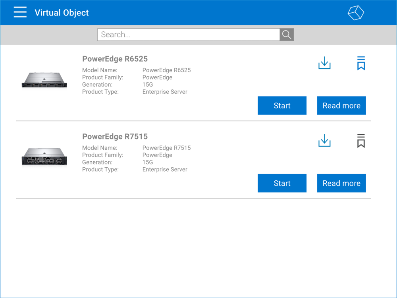Download the PowerEdge R7515 virtual object
This screenshot has width=397, height=298.
pyautogui.click(x=324, y=141)
